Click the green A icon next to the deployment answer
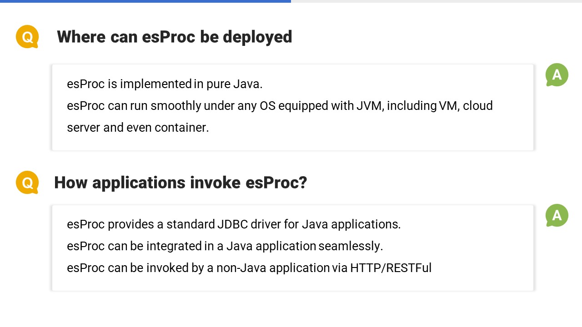 (x=557, y=75)
